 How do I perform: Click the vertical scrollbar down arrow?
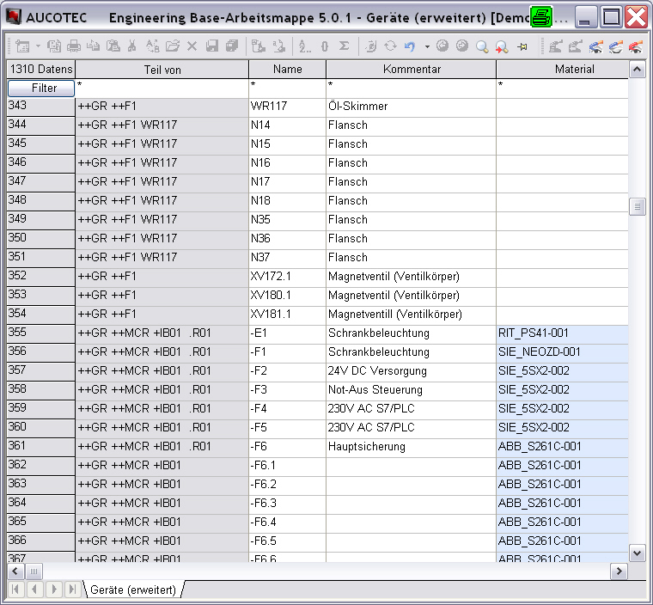tap(637, 553)
